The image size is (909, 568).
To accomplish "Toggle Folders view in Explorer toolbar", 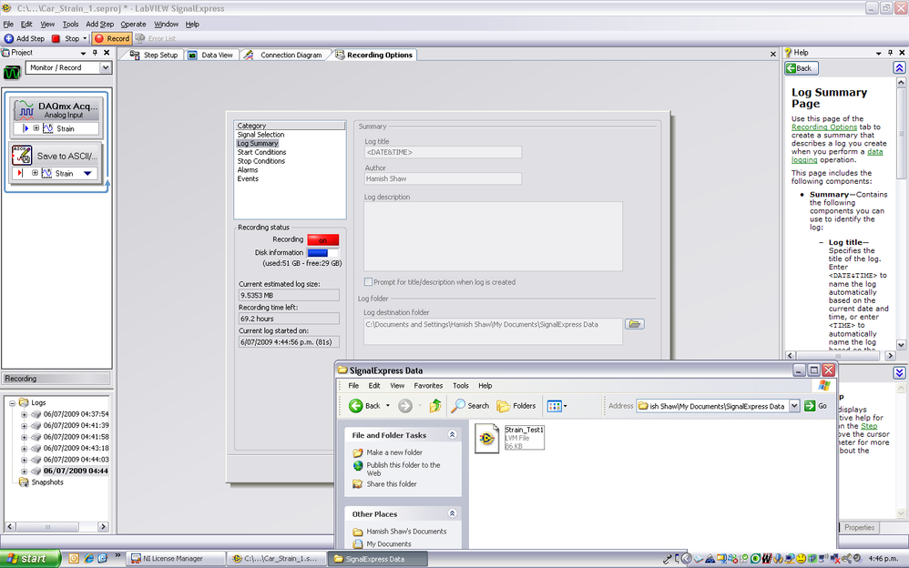I will click(516, 406).
